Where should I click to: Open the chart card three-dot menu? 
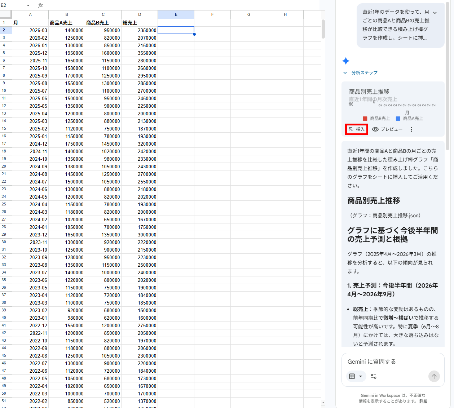411,129
